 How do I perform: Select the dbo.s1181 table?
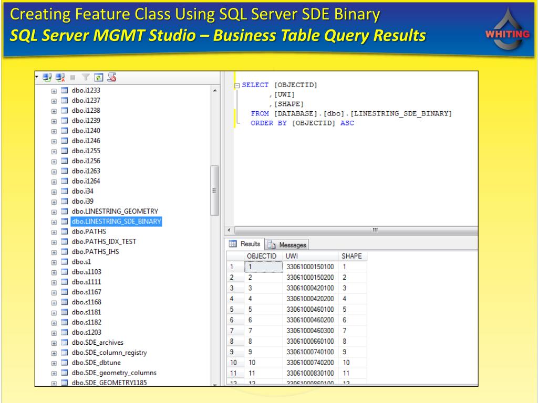click(87, 312)
